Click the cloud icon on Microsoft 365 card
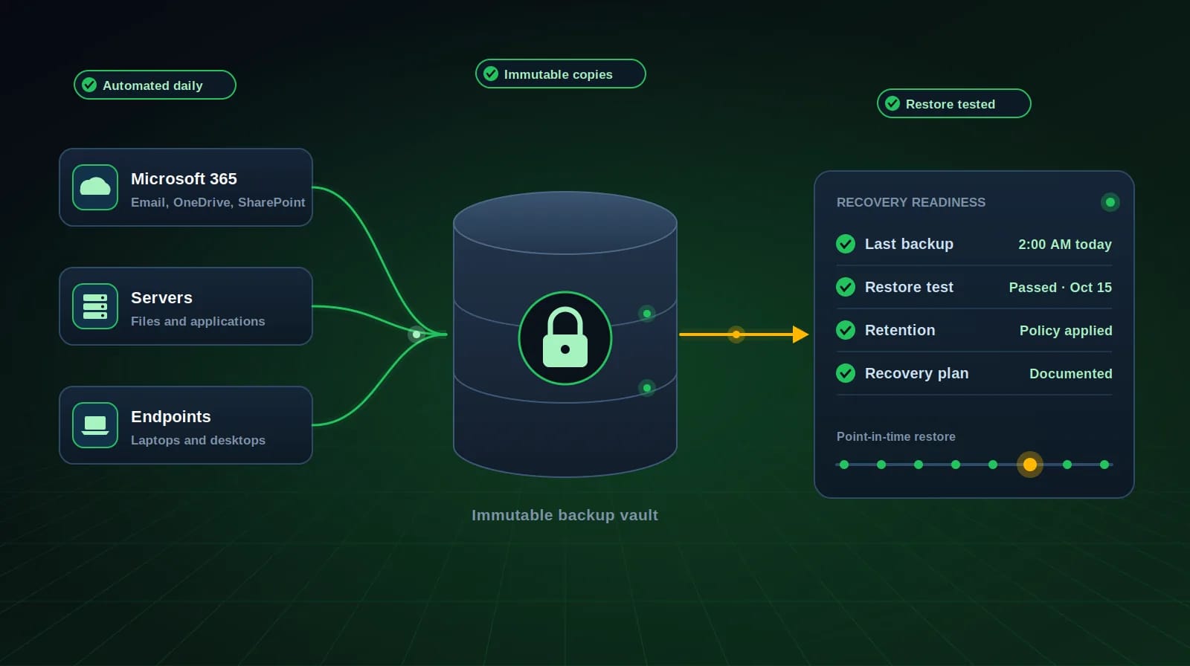Viewport: 1190px width, 666px height. point(95,187)
